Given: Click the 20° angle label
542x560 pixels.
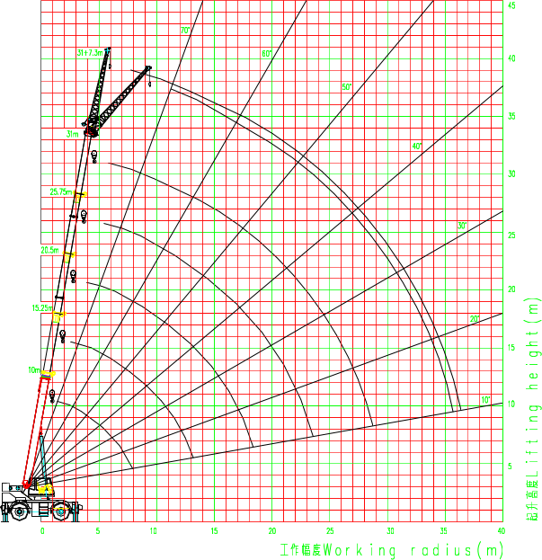Looking at the screenshot, I should 475,318.
